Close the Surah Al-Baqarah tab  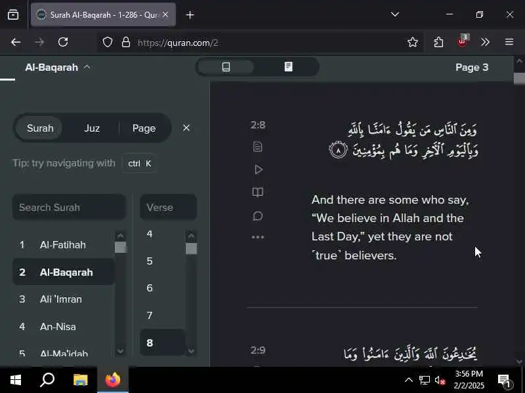pos(165,14)
